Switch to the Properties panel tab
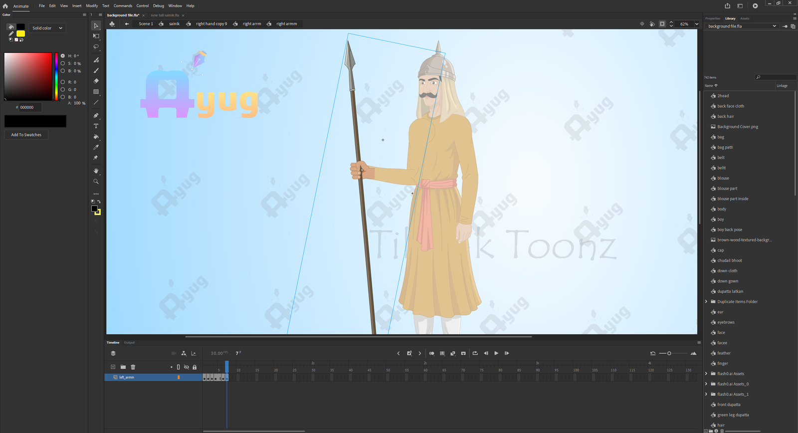The image size is (798, 433). [x=712, y=18]
